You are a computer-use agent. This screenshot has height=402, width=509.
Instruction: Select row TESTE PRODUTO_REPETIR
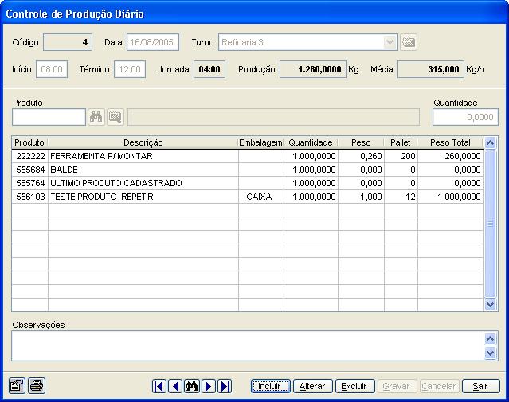tap(248, 197)
